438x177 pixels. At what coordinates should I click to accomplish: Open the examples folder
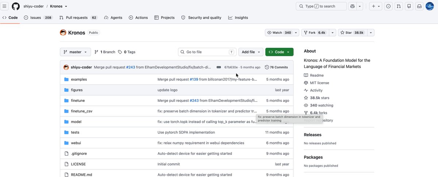[79, 79]
